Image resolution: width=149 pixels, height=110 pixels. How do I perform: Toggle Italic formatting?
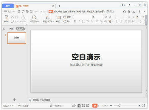79,21
